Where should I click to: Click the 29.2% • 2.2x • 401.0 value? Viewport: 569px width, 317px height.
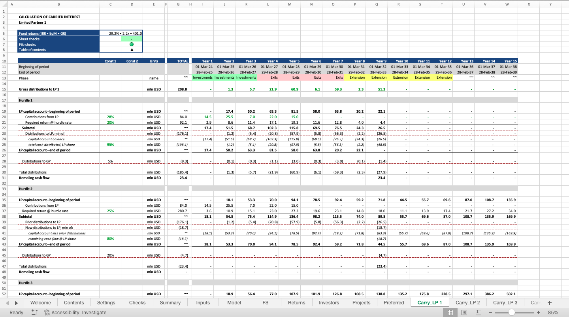point(125,34)
